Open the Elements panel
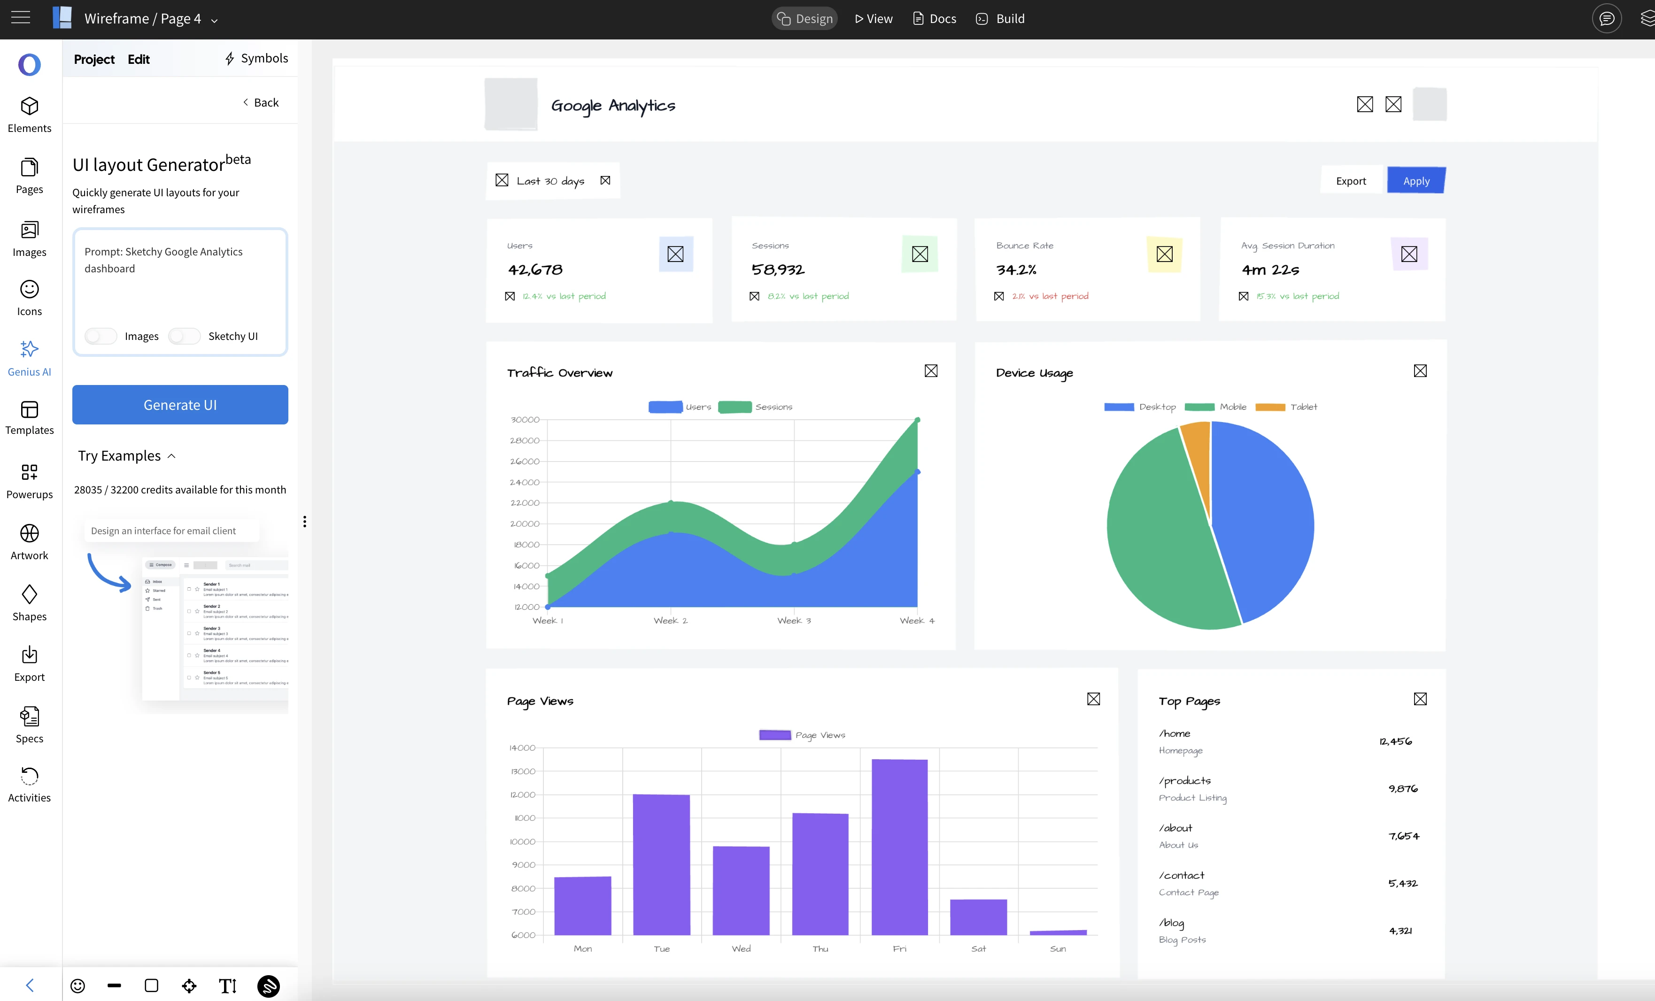The height and width of the screenshot is (1001, 1655). pyautogui.click(x=29, y=114)
